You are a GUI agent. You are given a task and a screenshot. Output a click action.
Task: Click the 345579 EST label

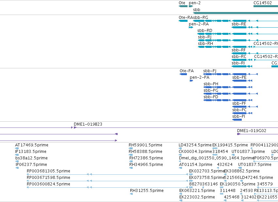pyautogui.click(x=265, y=184)
